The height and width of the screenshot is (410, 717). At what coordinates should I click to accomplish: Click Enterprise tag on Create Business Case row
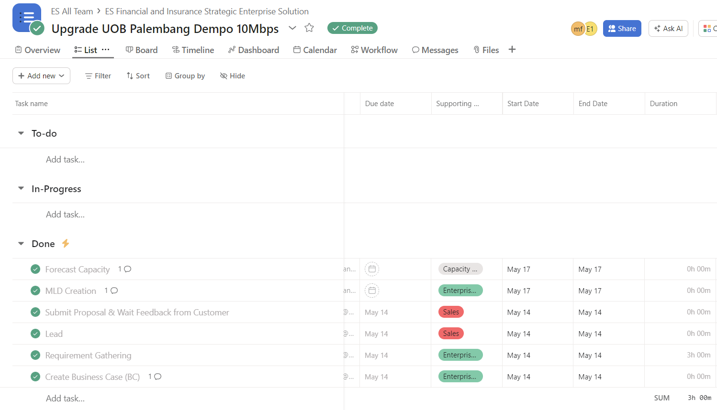[460, 377]
